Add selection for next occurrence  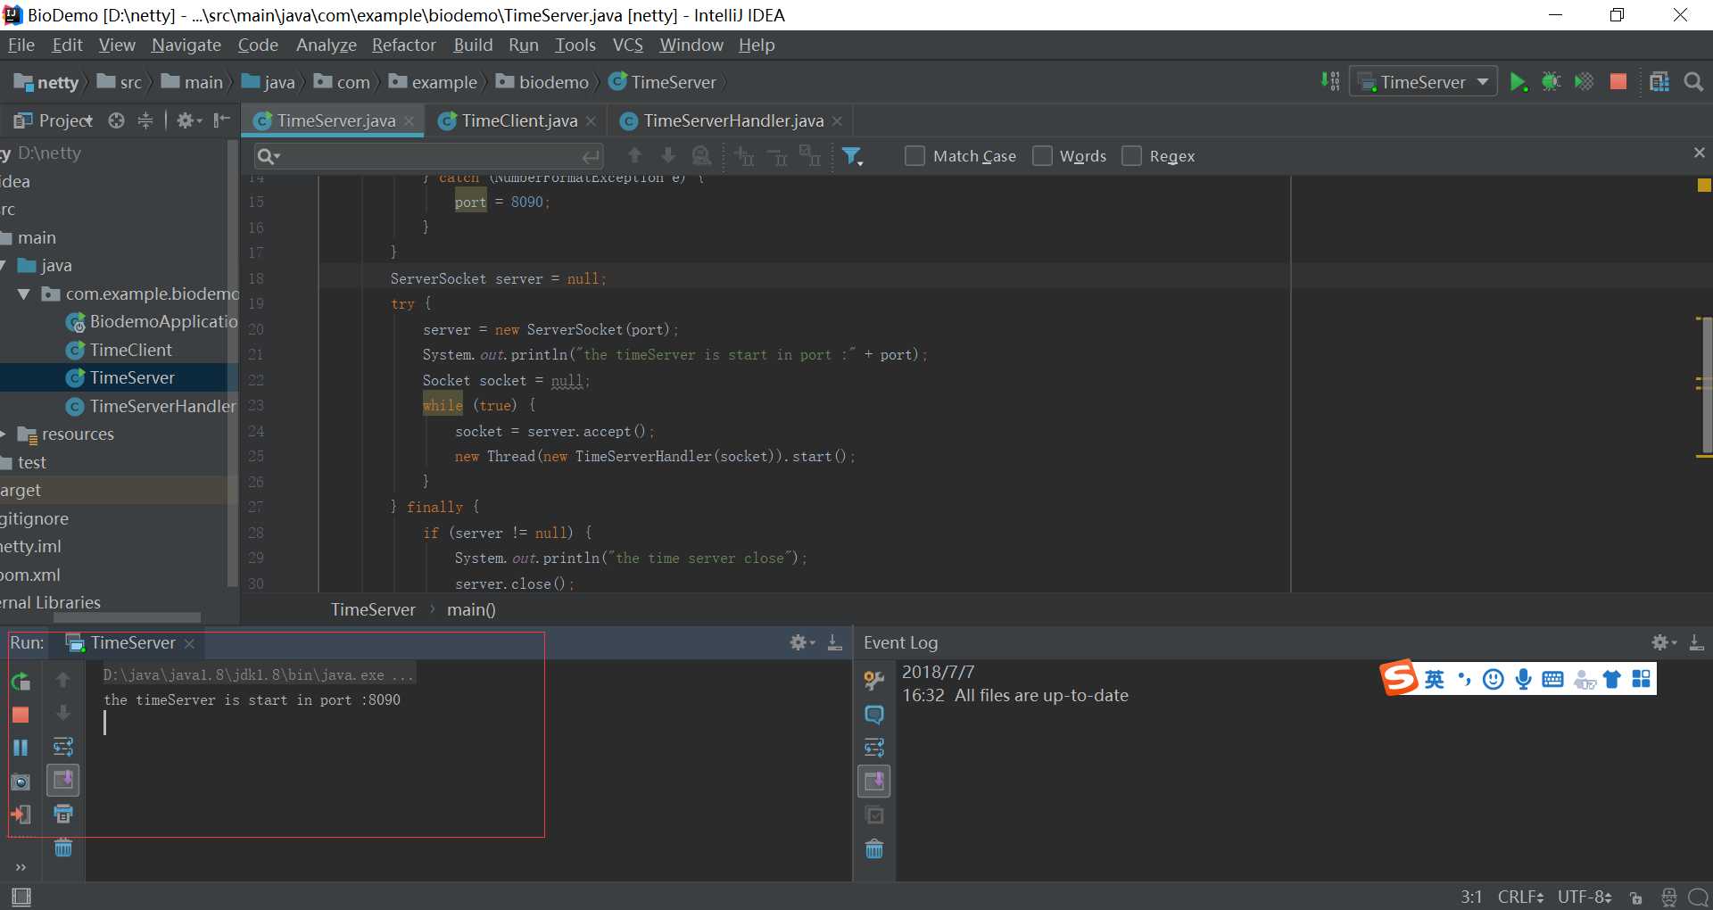[x=743, y=157]
